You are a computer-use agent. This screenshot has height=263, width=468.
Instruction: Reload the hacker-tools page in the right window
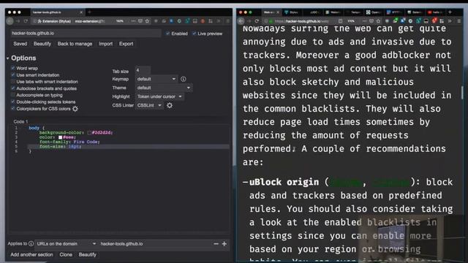point(257,21)
